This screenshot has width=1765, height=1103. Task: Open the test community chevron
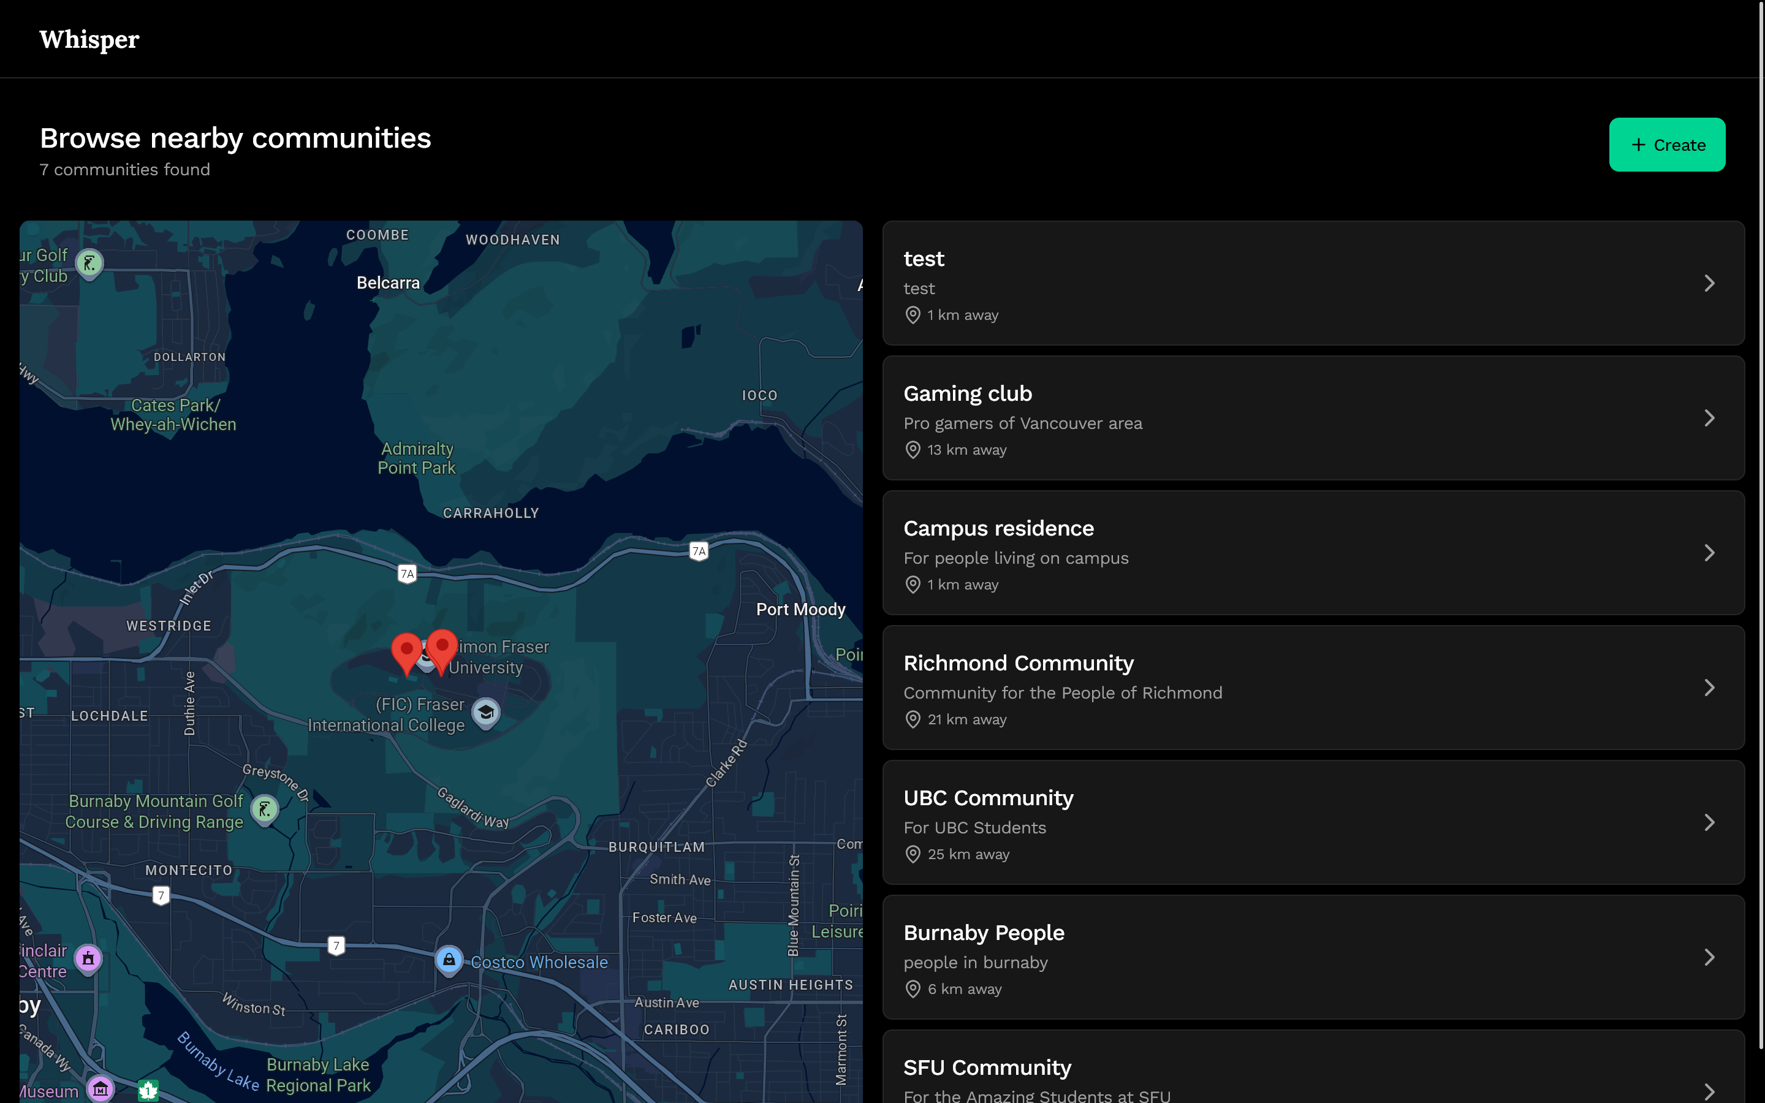[1709, 284]
